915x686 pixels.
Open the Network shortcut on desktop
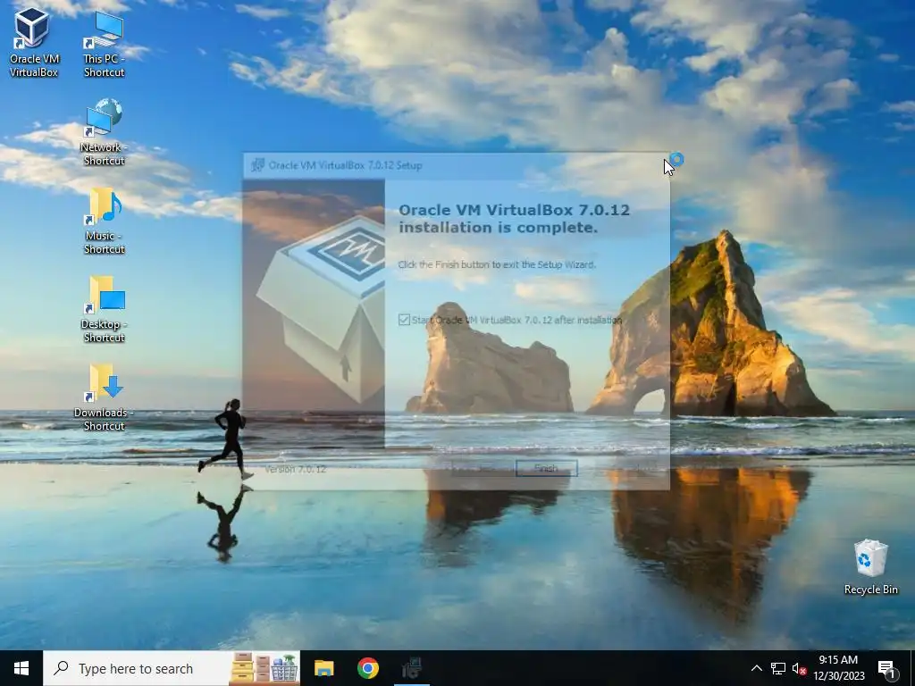point(104,132)
